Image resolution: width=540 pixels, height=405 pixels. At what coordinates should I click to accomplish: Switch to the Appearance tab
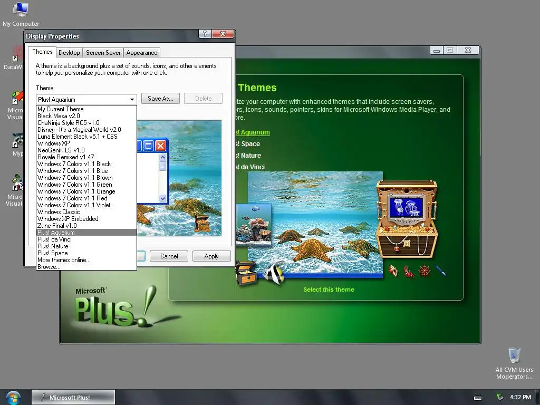tap(141, 52)
